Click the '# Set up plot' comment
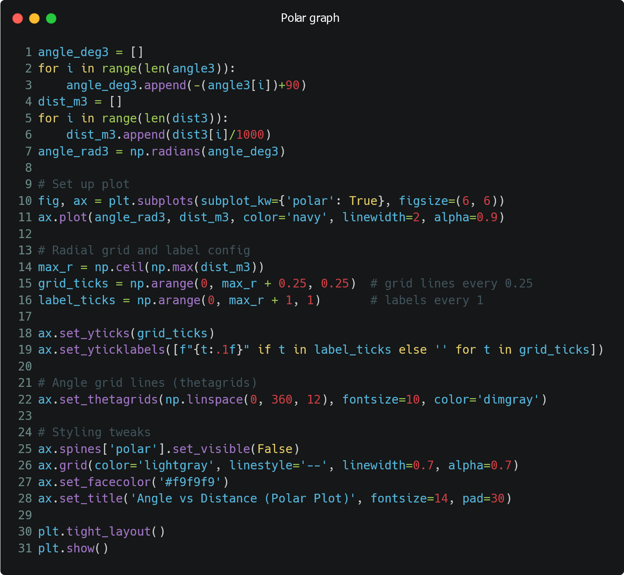This screenshot has height=575, width=624. pyautogui.click(x=84, y=184)
